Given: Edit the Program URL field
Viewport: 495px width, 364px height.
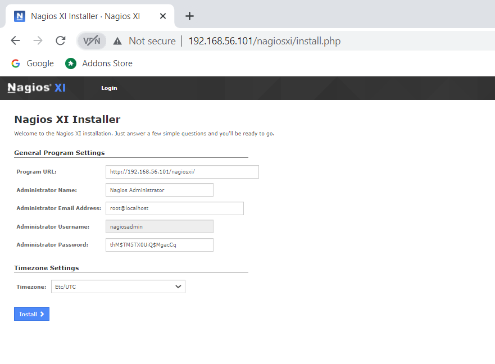Looking at the screenshot, I should click(x=182, y=172).
